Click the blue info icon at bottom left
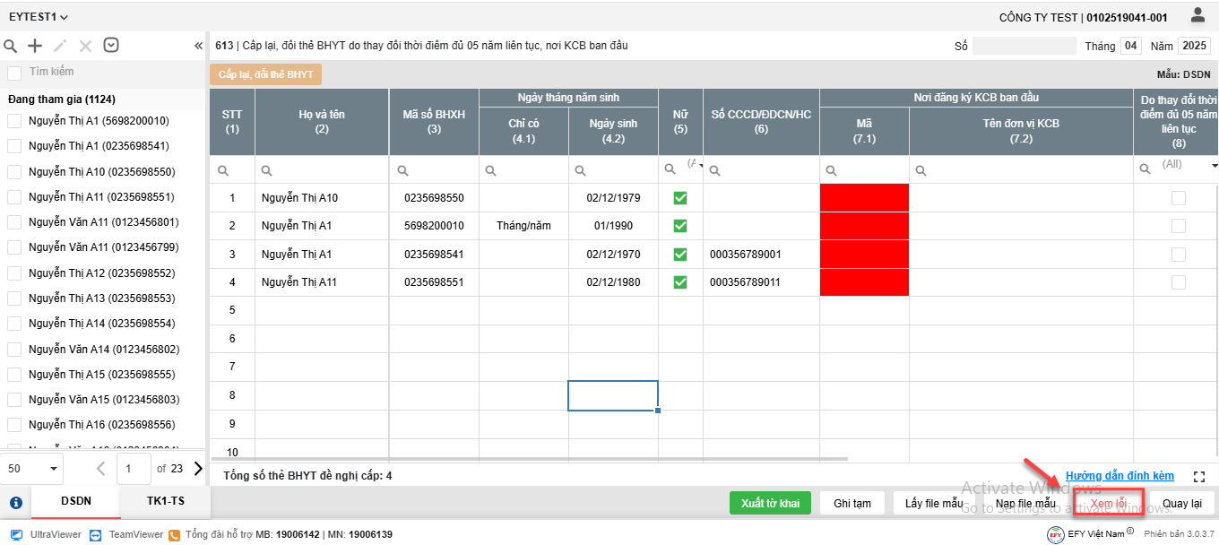 click(x=15, y=503)
